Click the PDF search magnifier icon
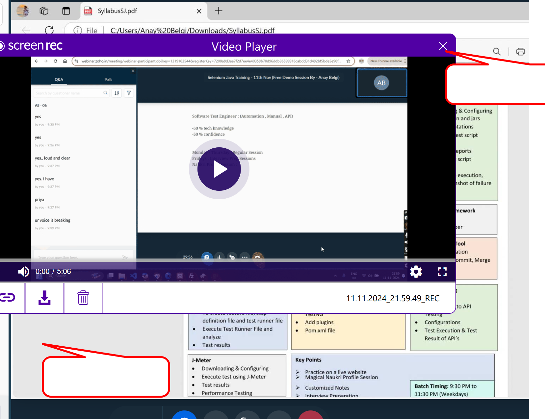 tap(497, 52)
